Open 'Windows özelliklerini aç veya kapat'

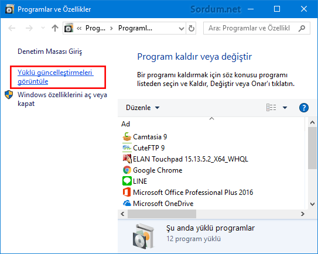pos(62,99)
